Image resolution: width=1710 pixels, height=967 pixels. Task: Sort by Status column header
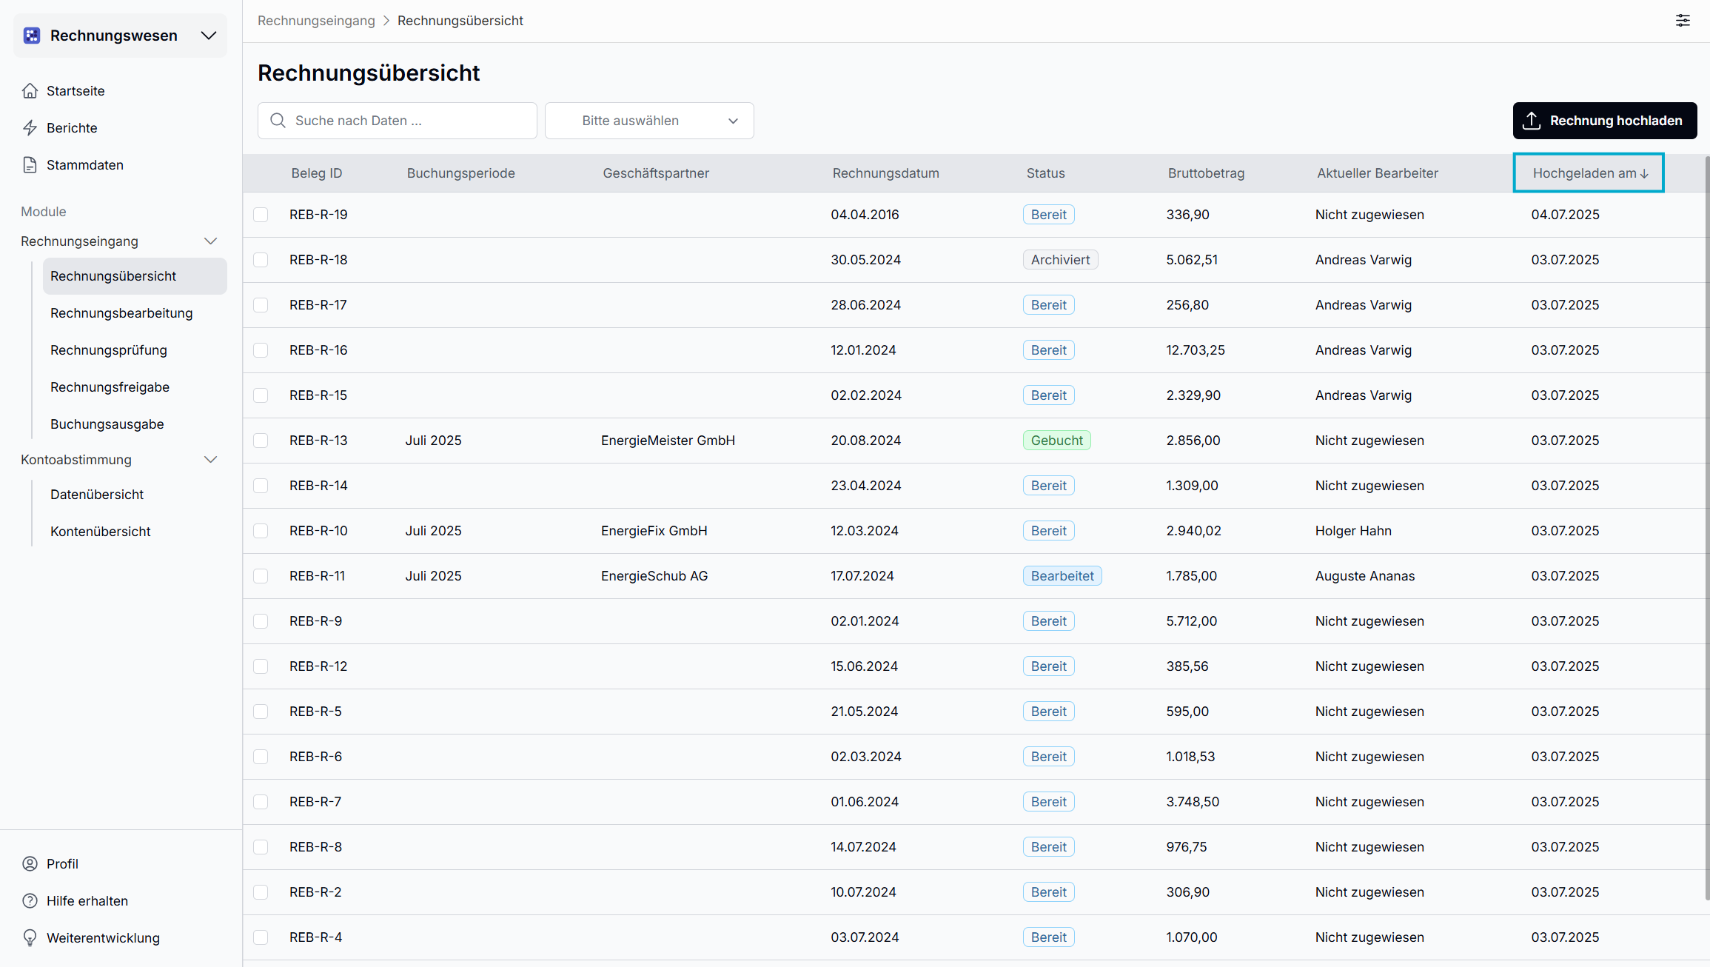click(x=1046, y=173)
